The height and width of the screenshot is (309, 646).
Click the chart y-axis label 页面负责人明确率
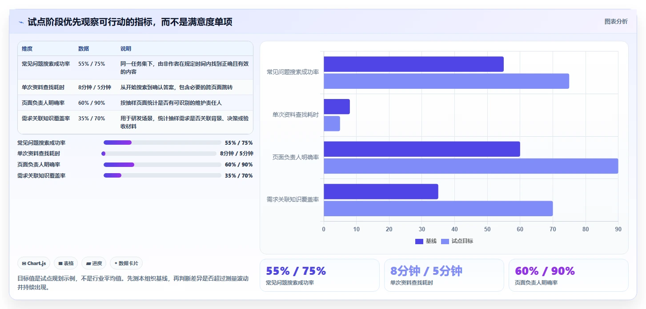pyautogui.click(x=296, y=157)
